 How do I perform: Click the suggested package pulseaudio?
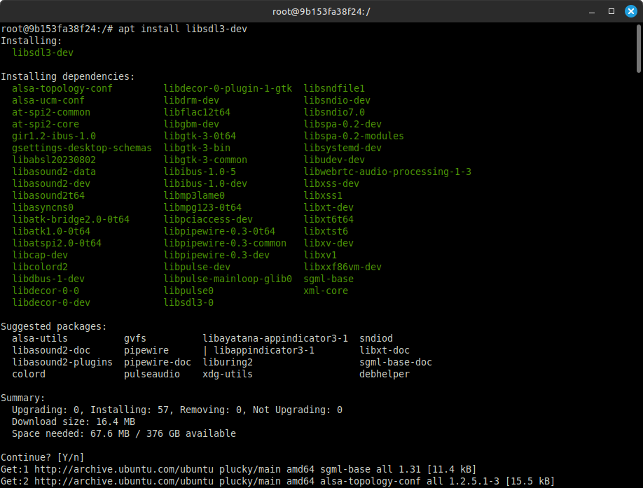click(152, 373)
